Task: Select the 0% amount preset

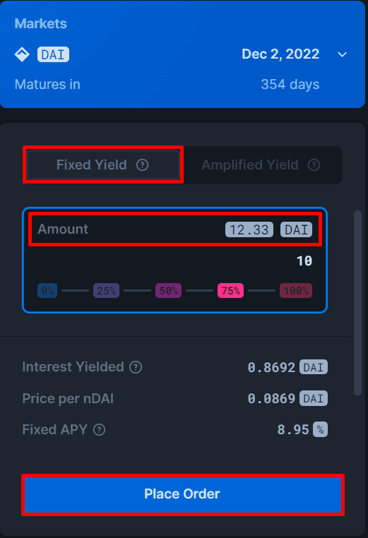Action: tap(47, 291)
